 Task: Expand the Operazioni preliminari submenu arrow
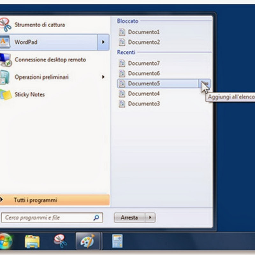point(103,77)
